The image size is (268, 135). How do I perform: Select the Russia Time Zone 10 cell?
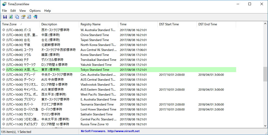click(x=94, y=124)
